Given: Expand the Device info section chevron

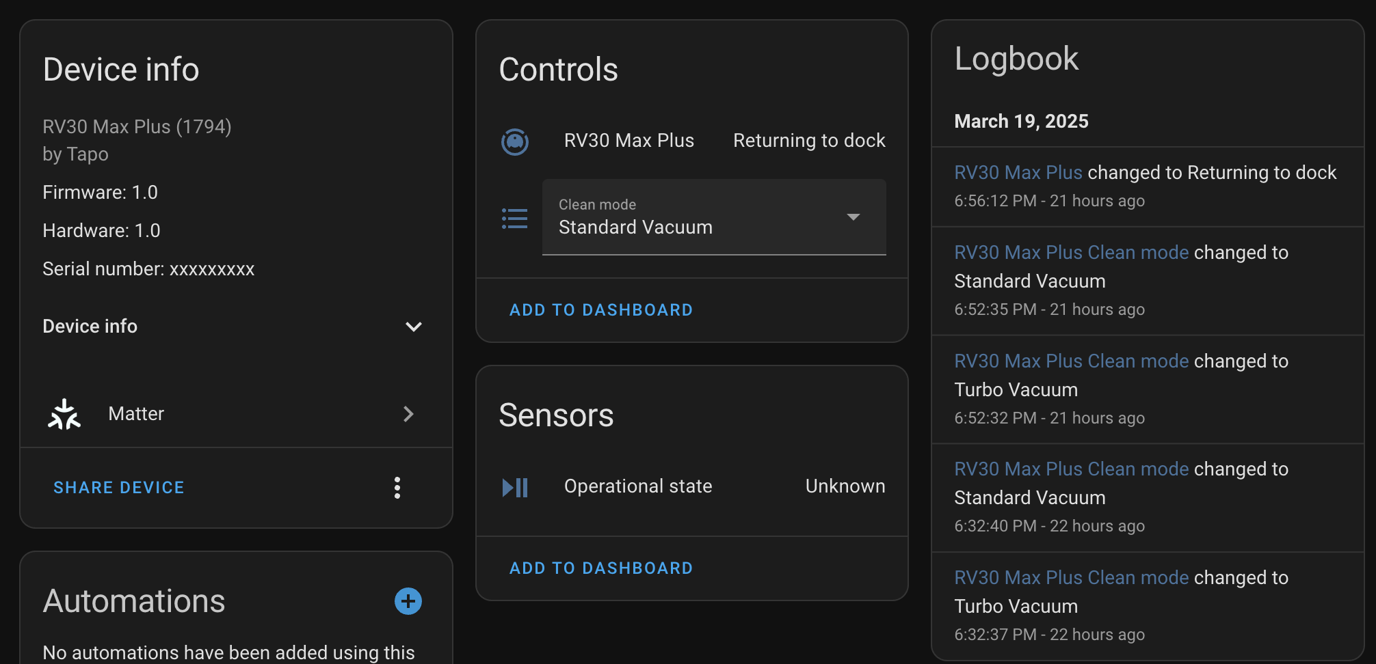Looking at the screenshot, I should point(414,327).
